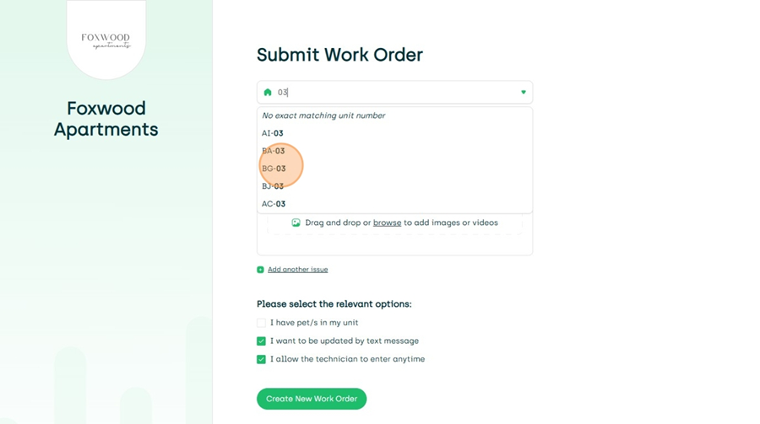
Task: Uncheck I want to be updated by text message
Action: [x=261, y=341]
